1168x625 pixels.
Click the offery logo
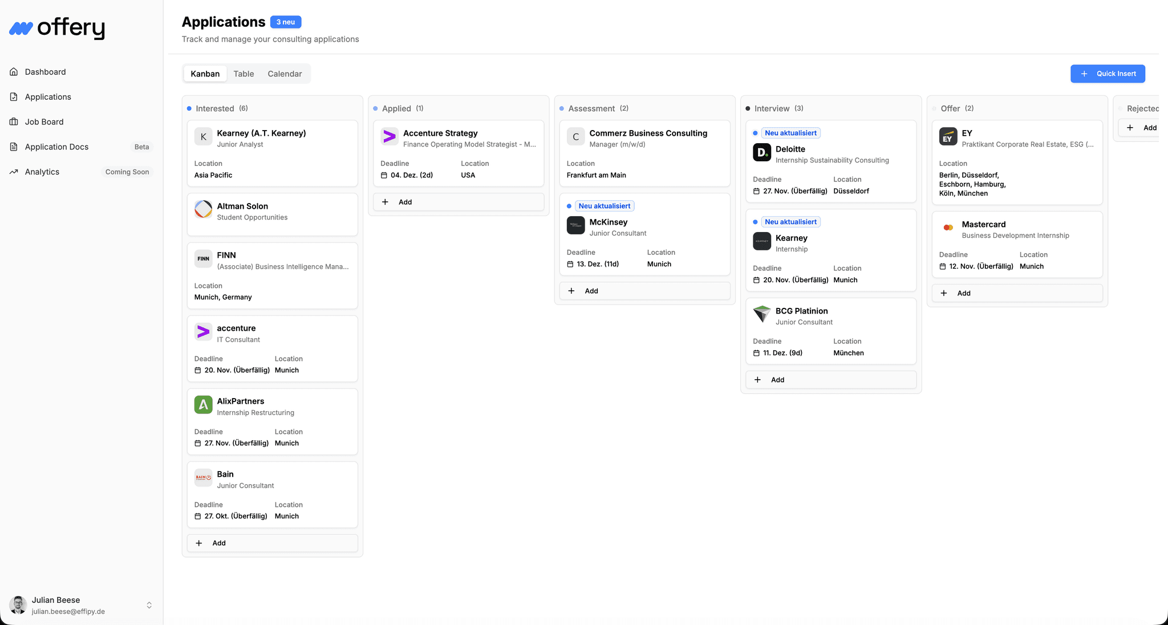tap(56, 27)
